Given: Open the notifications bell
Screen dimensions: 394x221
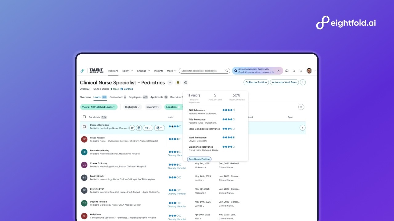Looking at the screenshot, I should coord(294,71).
